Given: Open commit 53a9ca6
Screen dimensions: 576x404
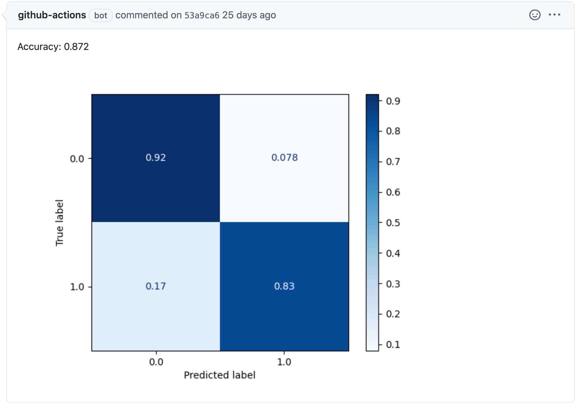Looking at the screenshot, I should coord(202,15).
